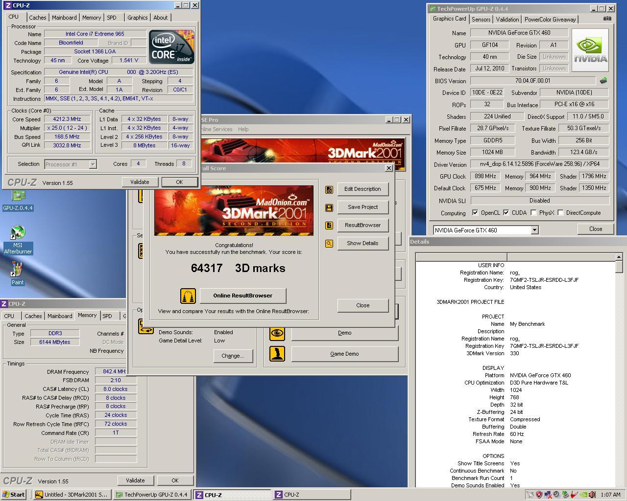The width and height of the screenshot is (627, 501).
Task: Toggle the PhysX checkbox in GPU-Z
Action: [533, 213]
